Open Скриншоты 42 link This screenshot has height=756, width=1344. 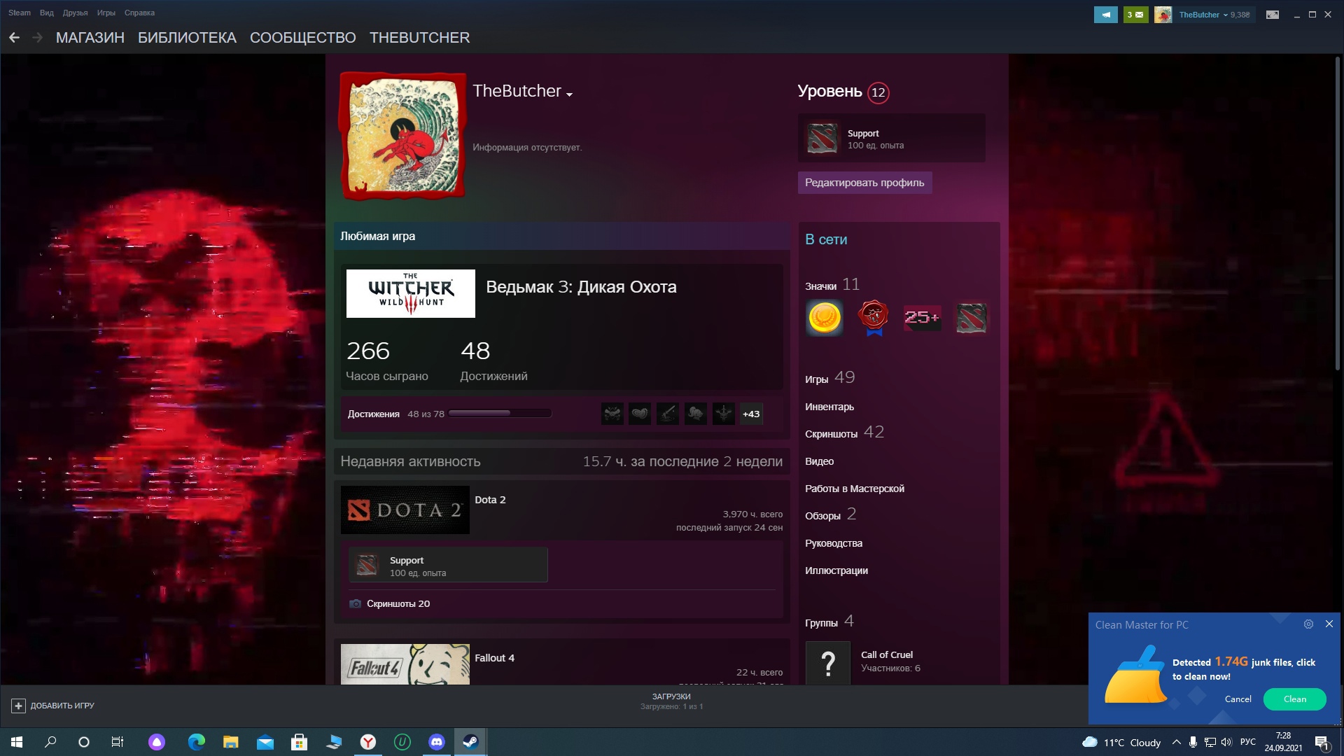click(x=844, y=433)
